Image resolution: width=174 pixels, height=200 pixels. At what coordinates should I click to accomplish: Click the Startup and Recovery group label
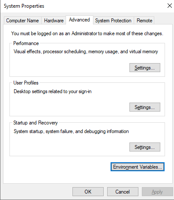[36, 123]
